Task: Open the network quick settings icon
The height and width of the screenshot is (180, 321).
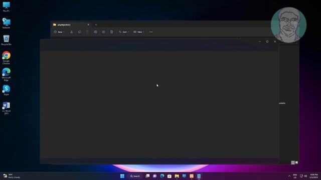Action: click(301, 176)
